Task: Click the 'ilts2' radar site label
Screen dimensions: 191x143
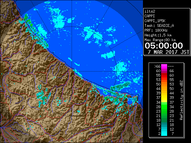Action: pyautogui.click(x=150, y=11)
